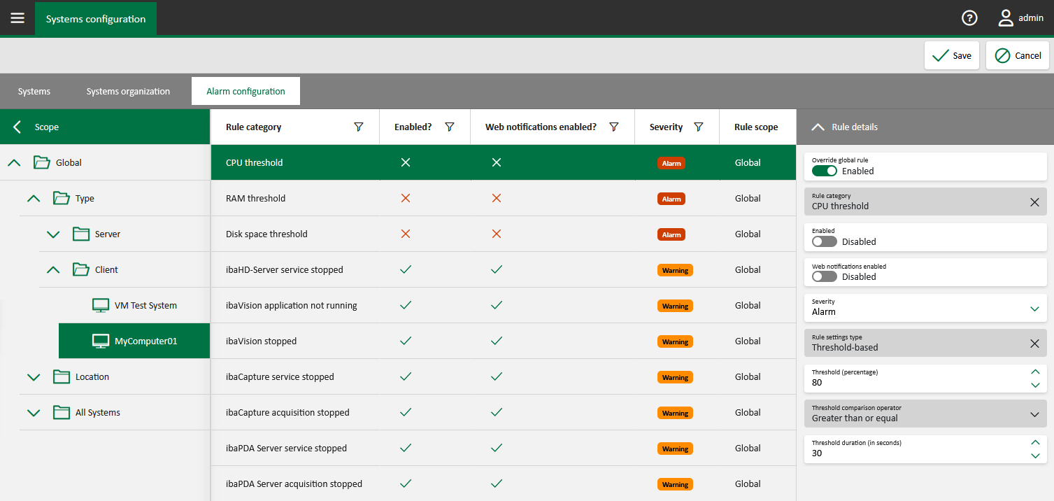Click the Location folder icon
The width and height of the screenshot is (1054, 501).
62,376
